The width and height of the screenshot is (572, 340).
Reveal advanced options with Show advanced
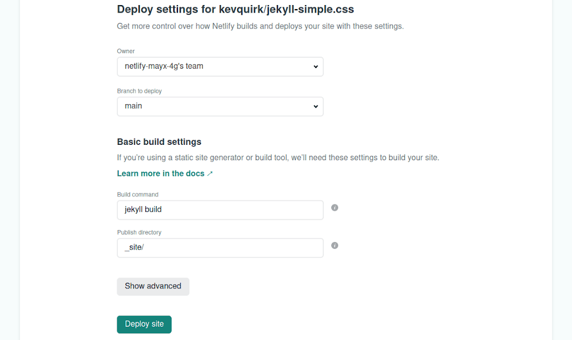pyautogui.click(x=153, y=286)
